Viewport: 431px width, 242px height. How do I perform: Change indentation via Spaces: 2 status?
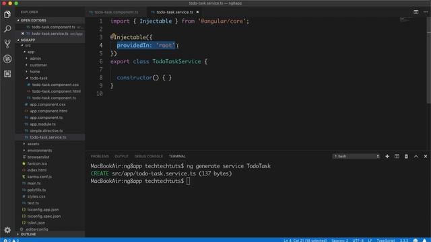(x=339, y=240)
